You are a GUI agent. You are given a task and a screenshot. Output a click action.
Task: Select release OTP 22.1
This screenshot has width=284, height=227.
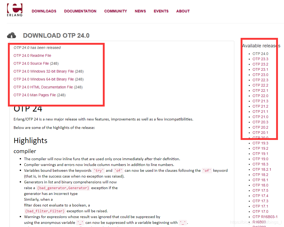[x=260, y=90]
